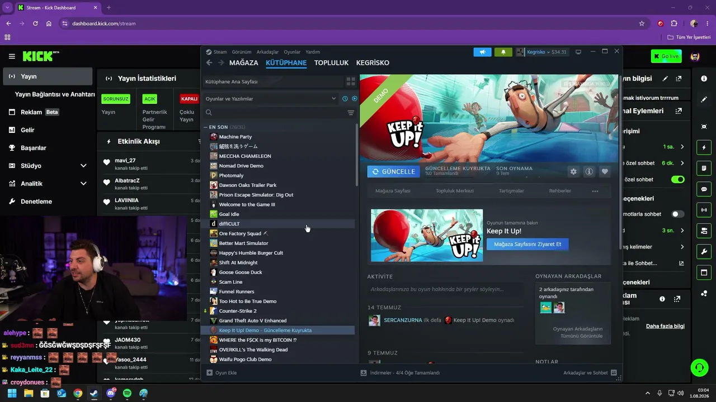Open Keep It Up game settings gear
Image resolution: width=716 pixels, height=402 pixels.
coord(573,171)
